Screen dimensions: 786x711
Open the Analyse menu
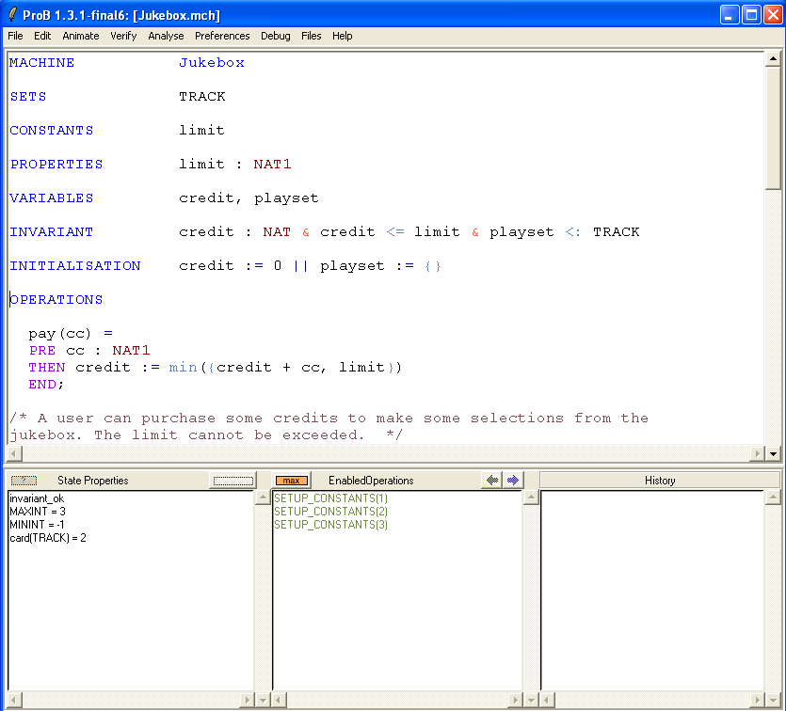pos(167,36)
